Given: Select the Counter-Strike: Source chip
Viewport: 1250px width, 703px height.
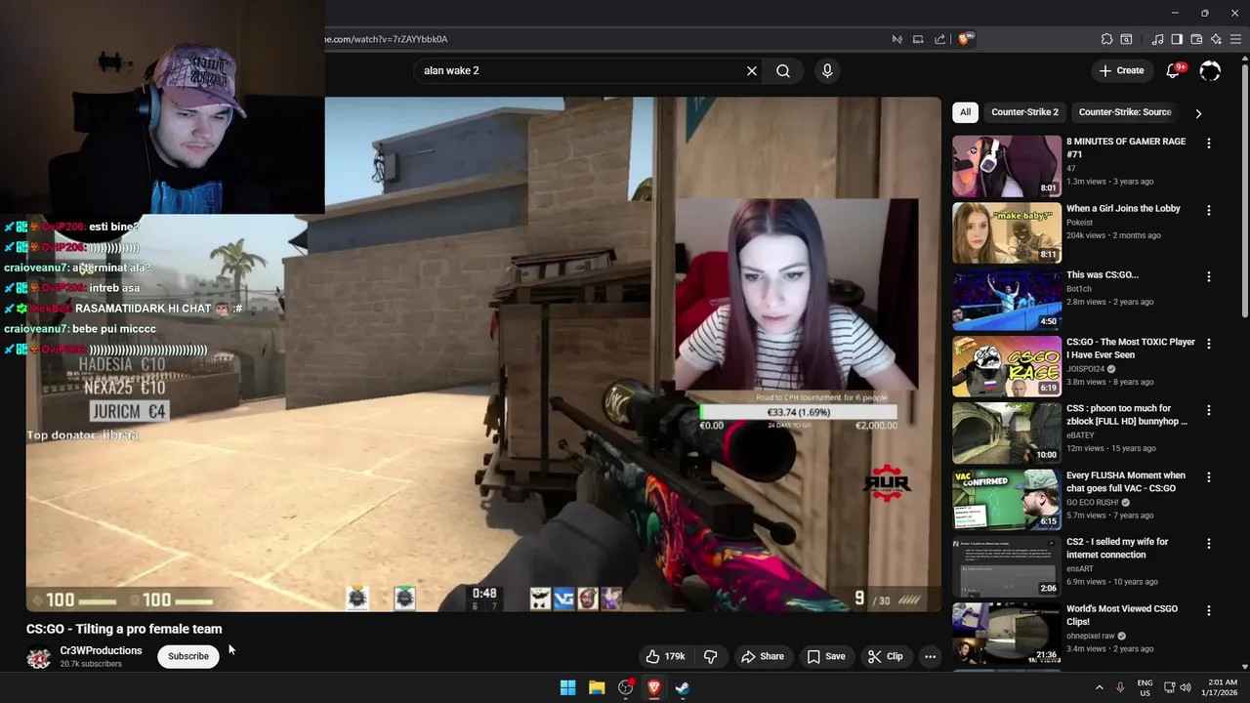Looking at the screenshot, I should click(1125, 112).
